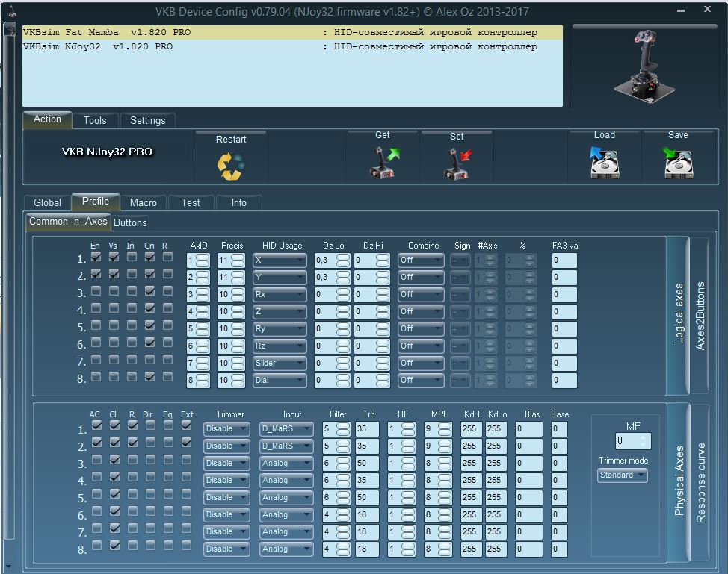Image resolution: width=728 pixels, height=574 pixels.
Task: Adjust Filter stepper for physical axis 1
Action: coord(342,429)
